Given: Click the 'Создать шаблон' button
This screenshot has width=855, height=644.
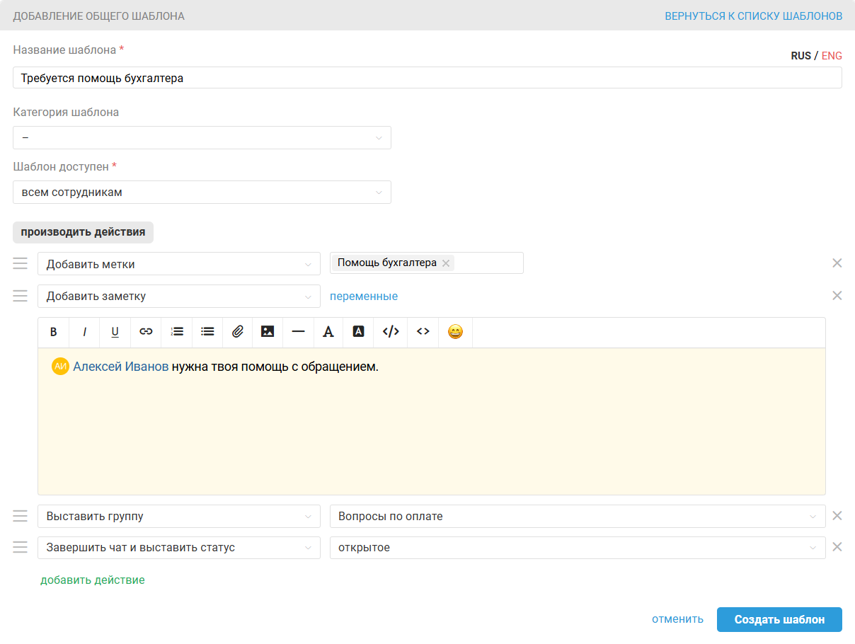Looking at the screenshot, I should pos(779,619).
